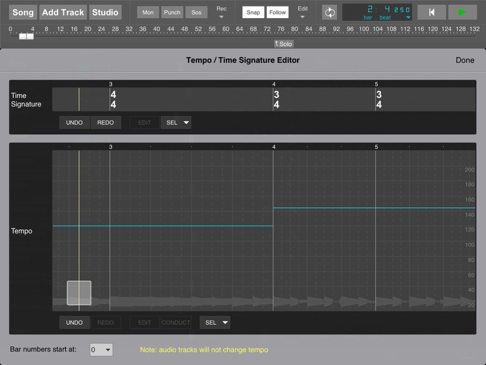Screen dimensions: 486x365
Task: Click the bar 3 marker in tempo ruler
Action: pyautogui.click(x=111, y=147)
